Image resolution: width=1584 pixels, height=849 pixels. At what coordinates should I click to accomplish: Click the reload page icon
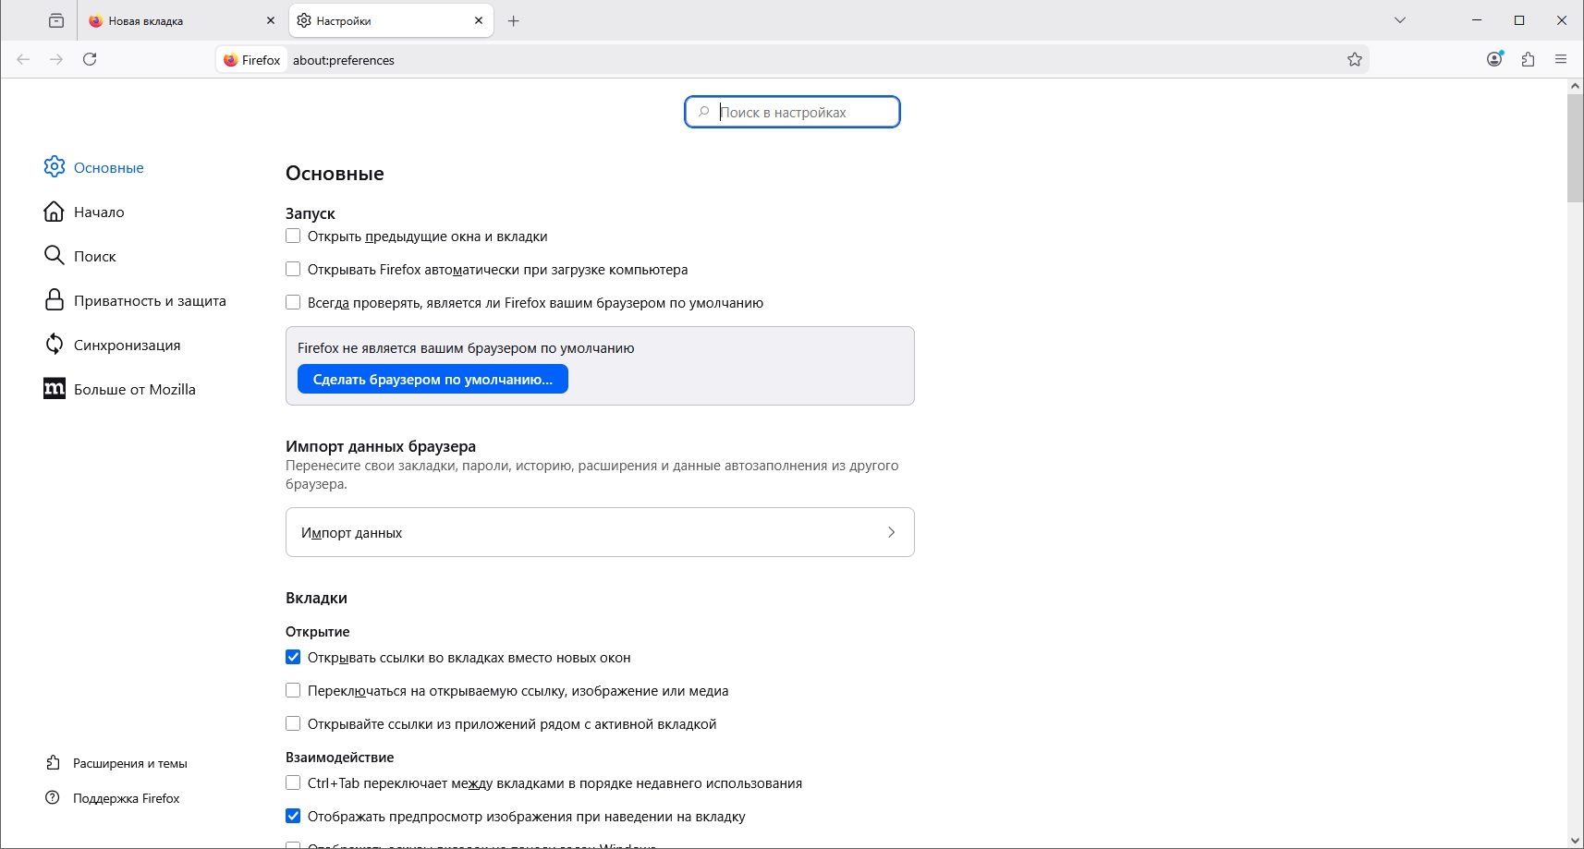(90, 59)
